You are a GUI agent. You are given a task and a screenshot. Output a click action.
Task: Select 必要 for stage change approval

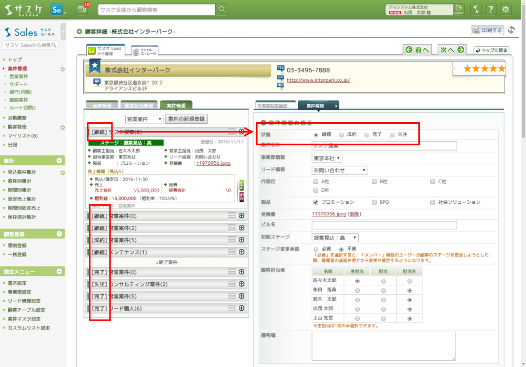pyautogui.click(x=316, y=249)
